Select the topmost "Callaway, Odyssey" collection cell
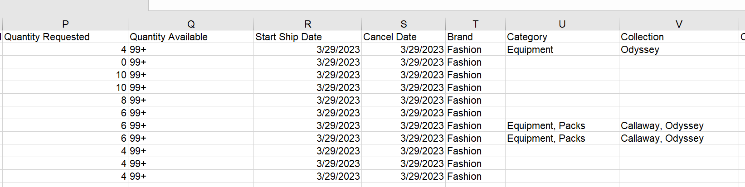This screenshot has height=187, width=745. (x=679, y=125)
